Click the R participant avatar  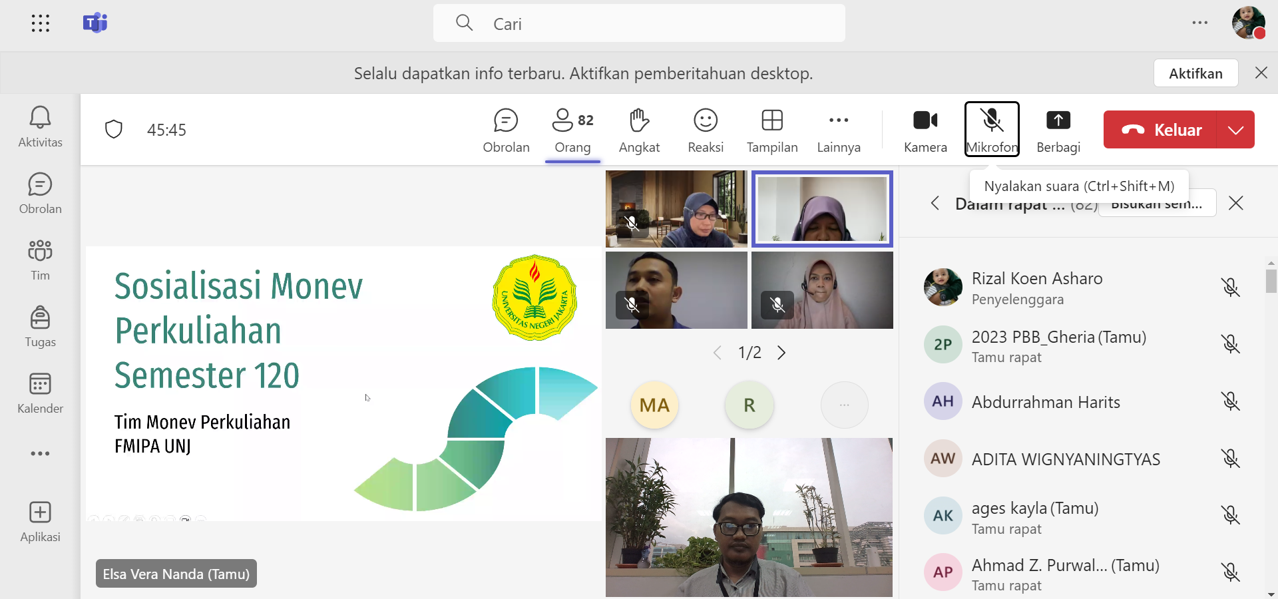coord(749,405)
